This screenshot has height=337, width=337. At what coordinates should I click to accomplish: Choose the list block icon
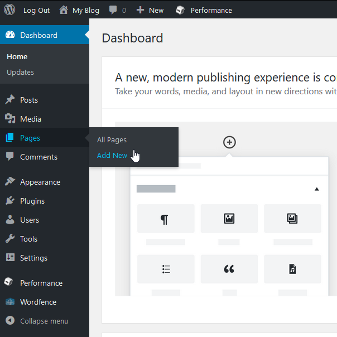pyautogui.click(x=165, y=269)
